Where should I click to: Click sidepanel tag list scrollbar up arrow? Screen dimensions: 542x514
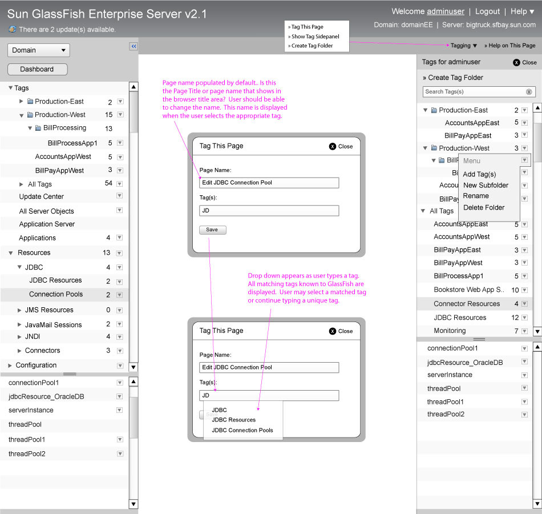[537, 107]
